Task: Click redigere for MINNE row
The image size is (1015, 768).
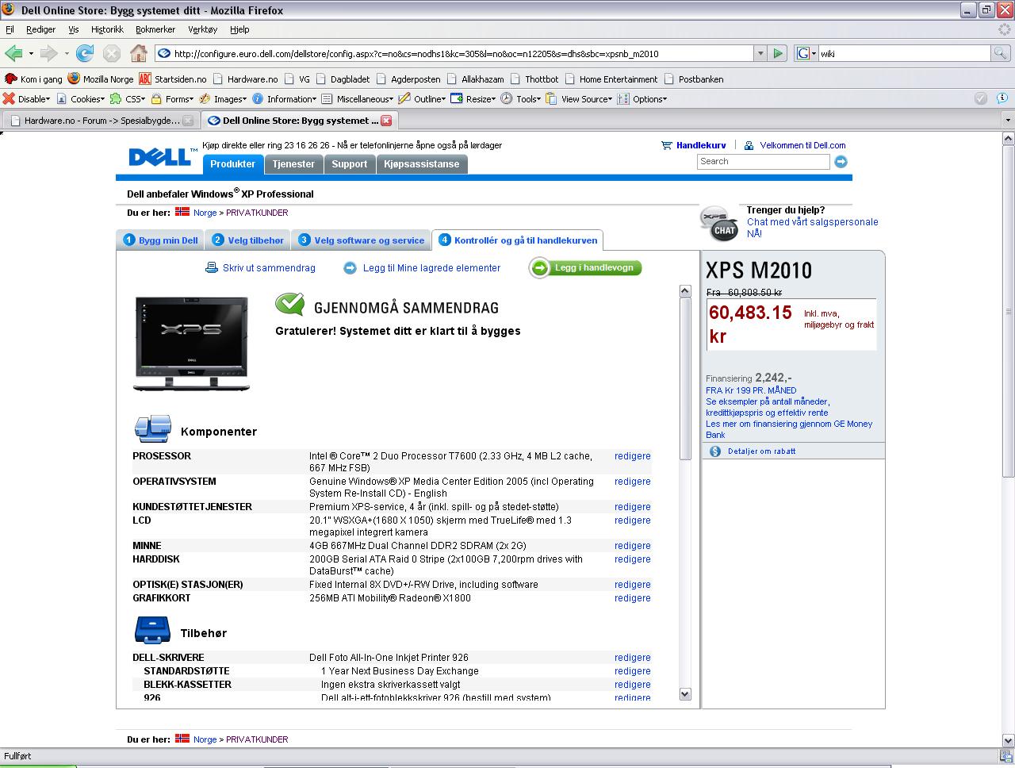Action: click(x=632, y=546)
